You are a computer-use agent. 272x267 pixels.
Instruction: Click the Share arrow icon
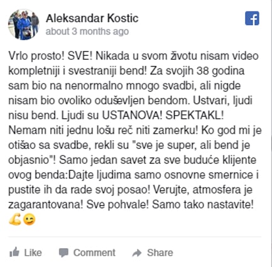tap(137, 253)
